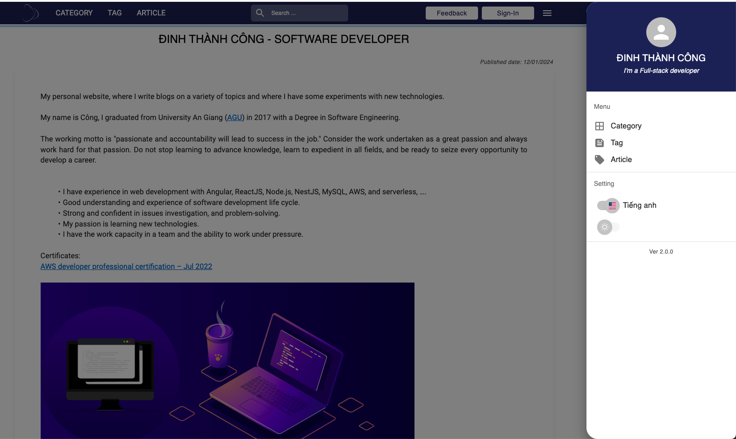Open TAG in the top navigation

[x=114, y=13]
